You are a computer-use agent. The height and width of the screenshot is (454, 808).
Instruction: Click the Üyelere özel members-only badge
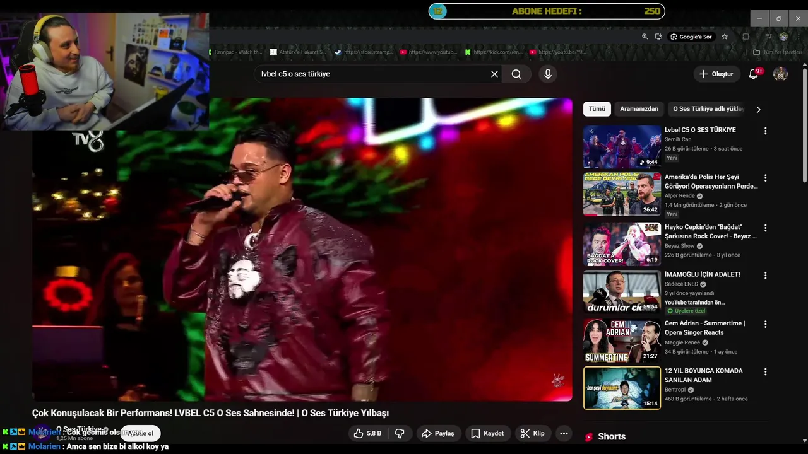pos(687,311)
